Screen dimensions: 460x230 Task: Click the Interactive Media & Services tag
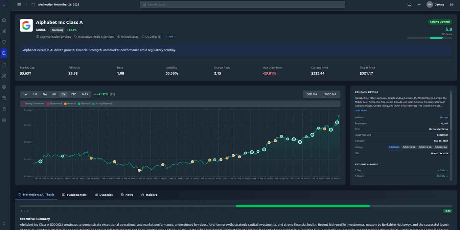pyautogui.click(x=94, y=37)
